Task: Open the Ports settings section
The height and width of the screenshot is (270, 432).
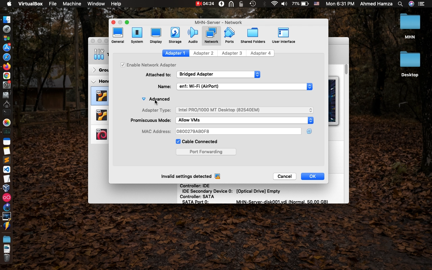Action: click(x=229, y=35)
